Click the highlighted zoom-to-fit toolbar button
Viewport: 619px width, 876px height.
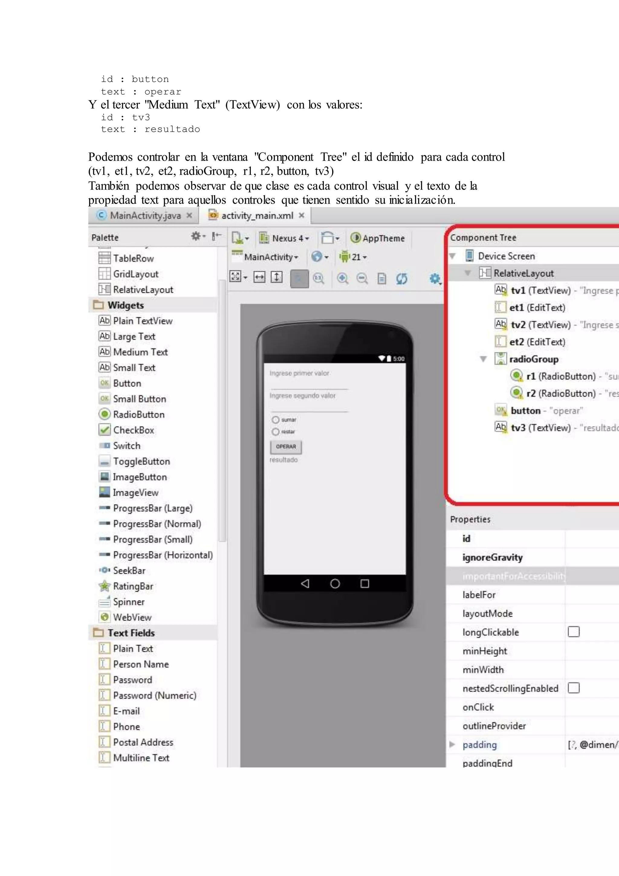[299, 279]
